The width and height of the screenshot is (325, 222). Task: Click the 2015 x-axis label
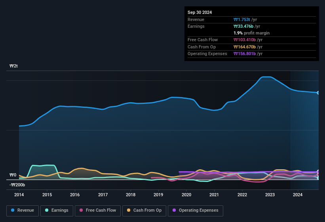tap(47, 195)
